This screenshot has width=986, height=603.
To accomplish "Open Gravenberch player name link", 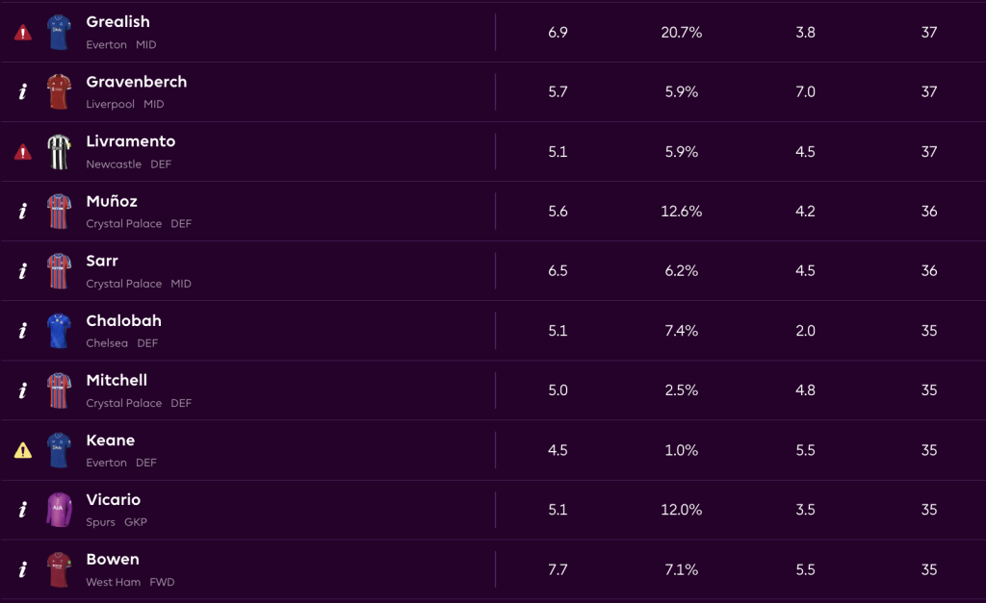I will click(x=136, y=82).
